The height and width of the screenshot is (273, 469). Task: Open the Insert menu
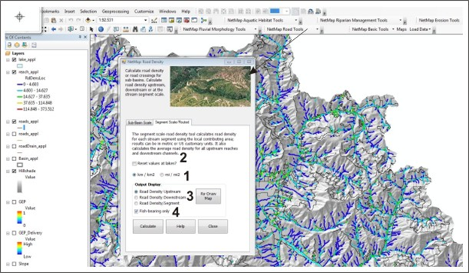(x=69, y=11)
